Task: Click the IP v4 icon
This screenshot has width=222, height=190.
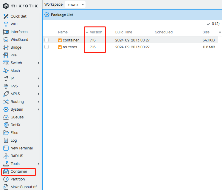Action: [x=6, y=78]
